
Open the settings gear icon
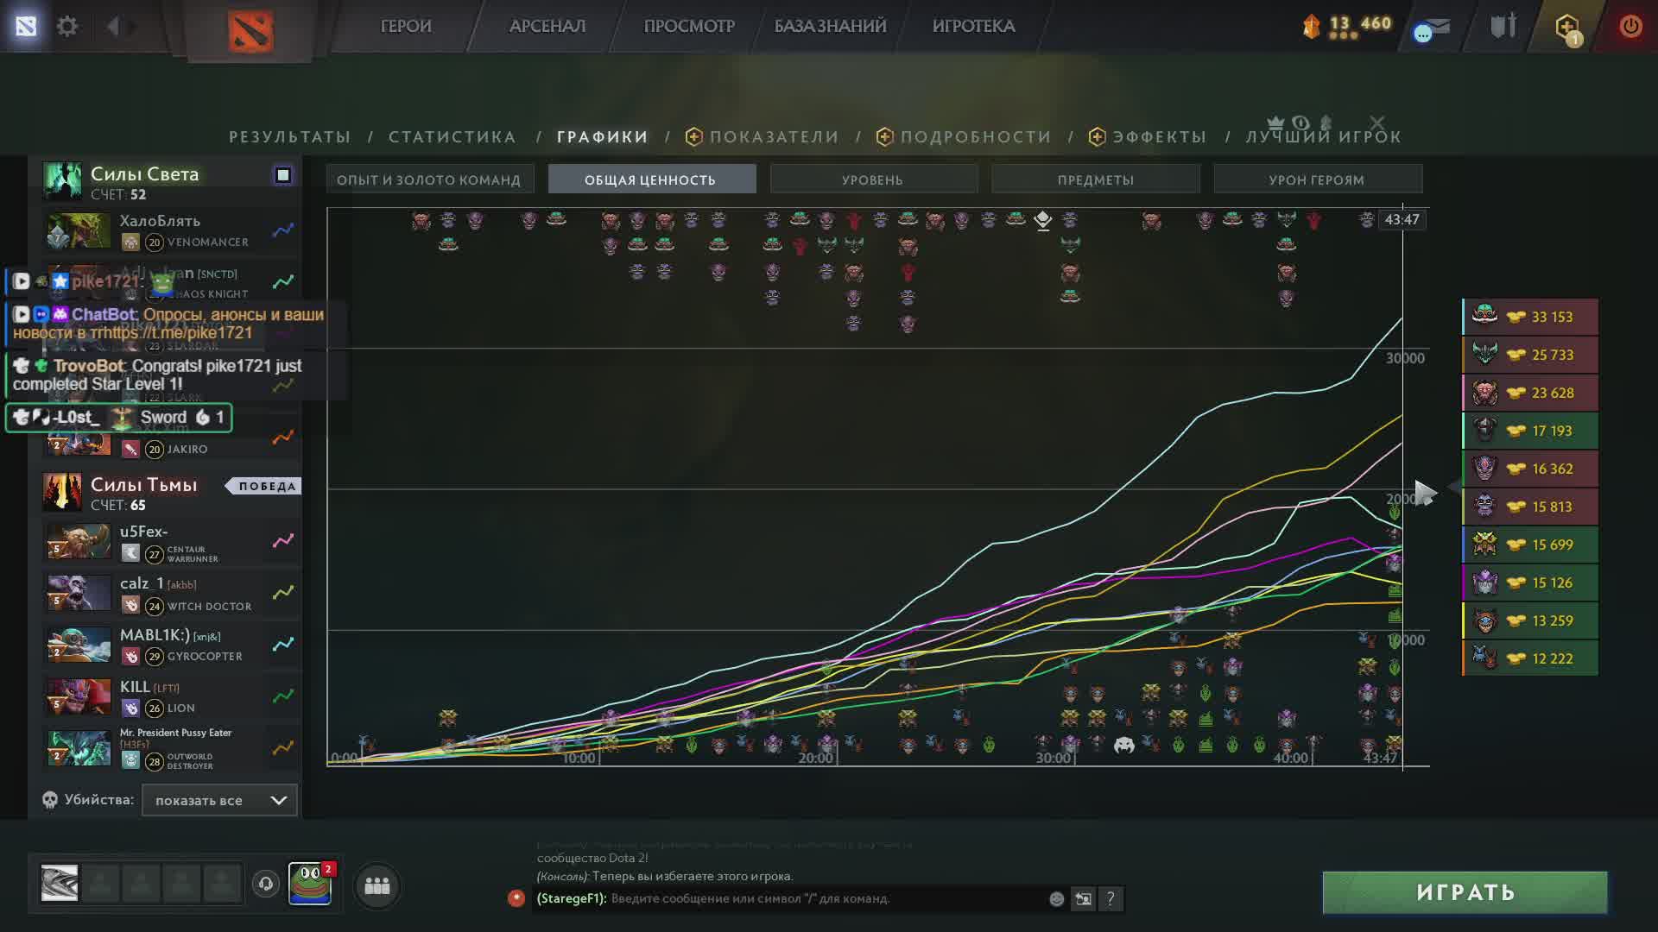coord(67,26)
